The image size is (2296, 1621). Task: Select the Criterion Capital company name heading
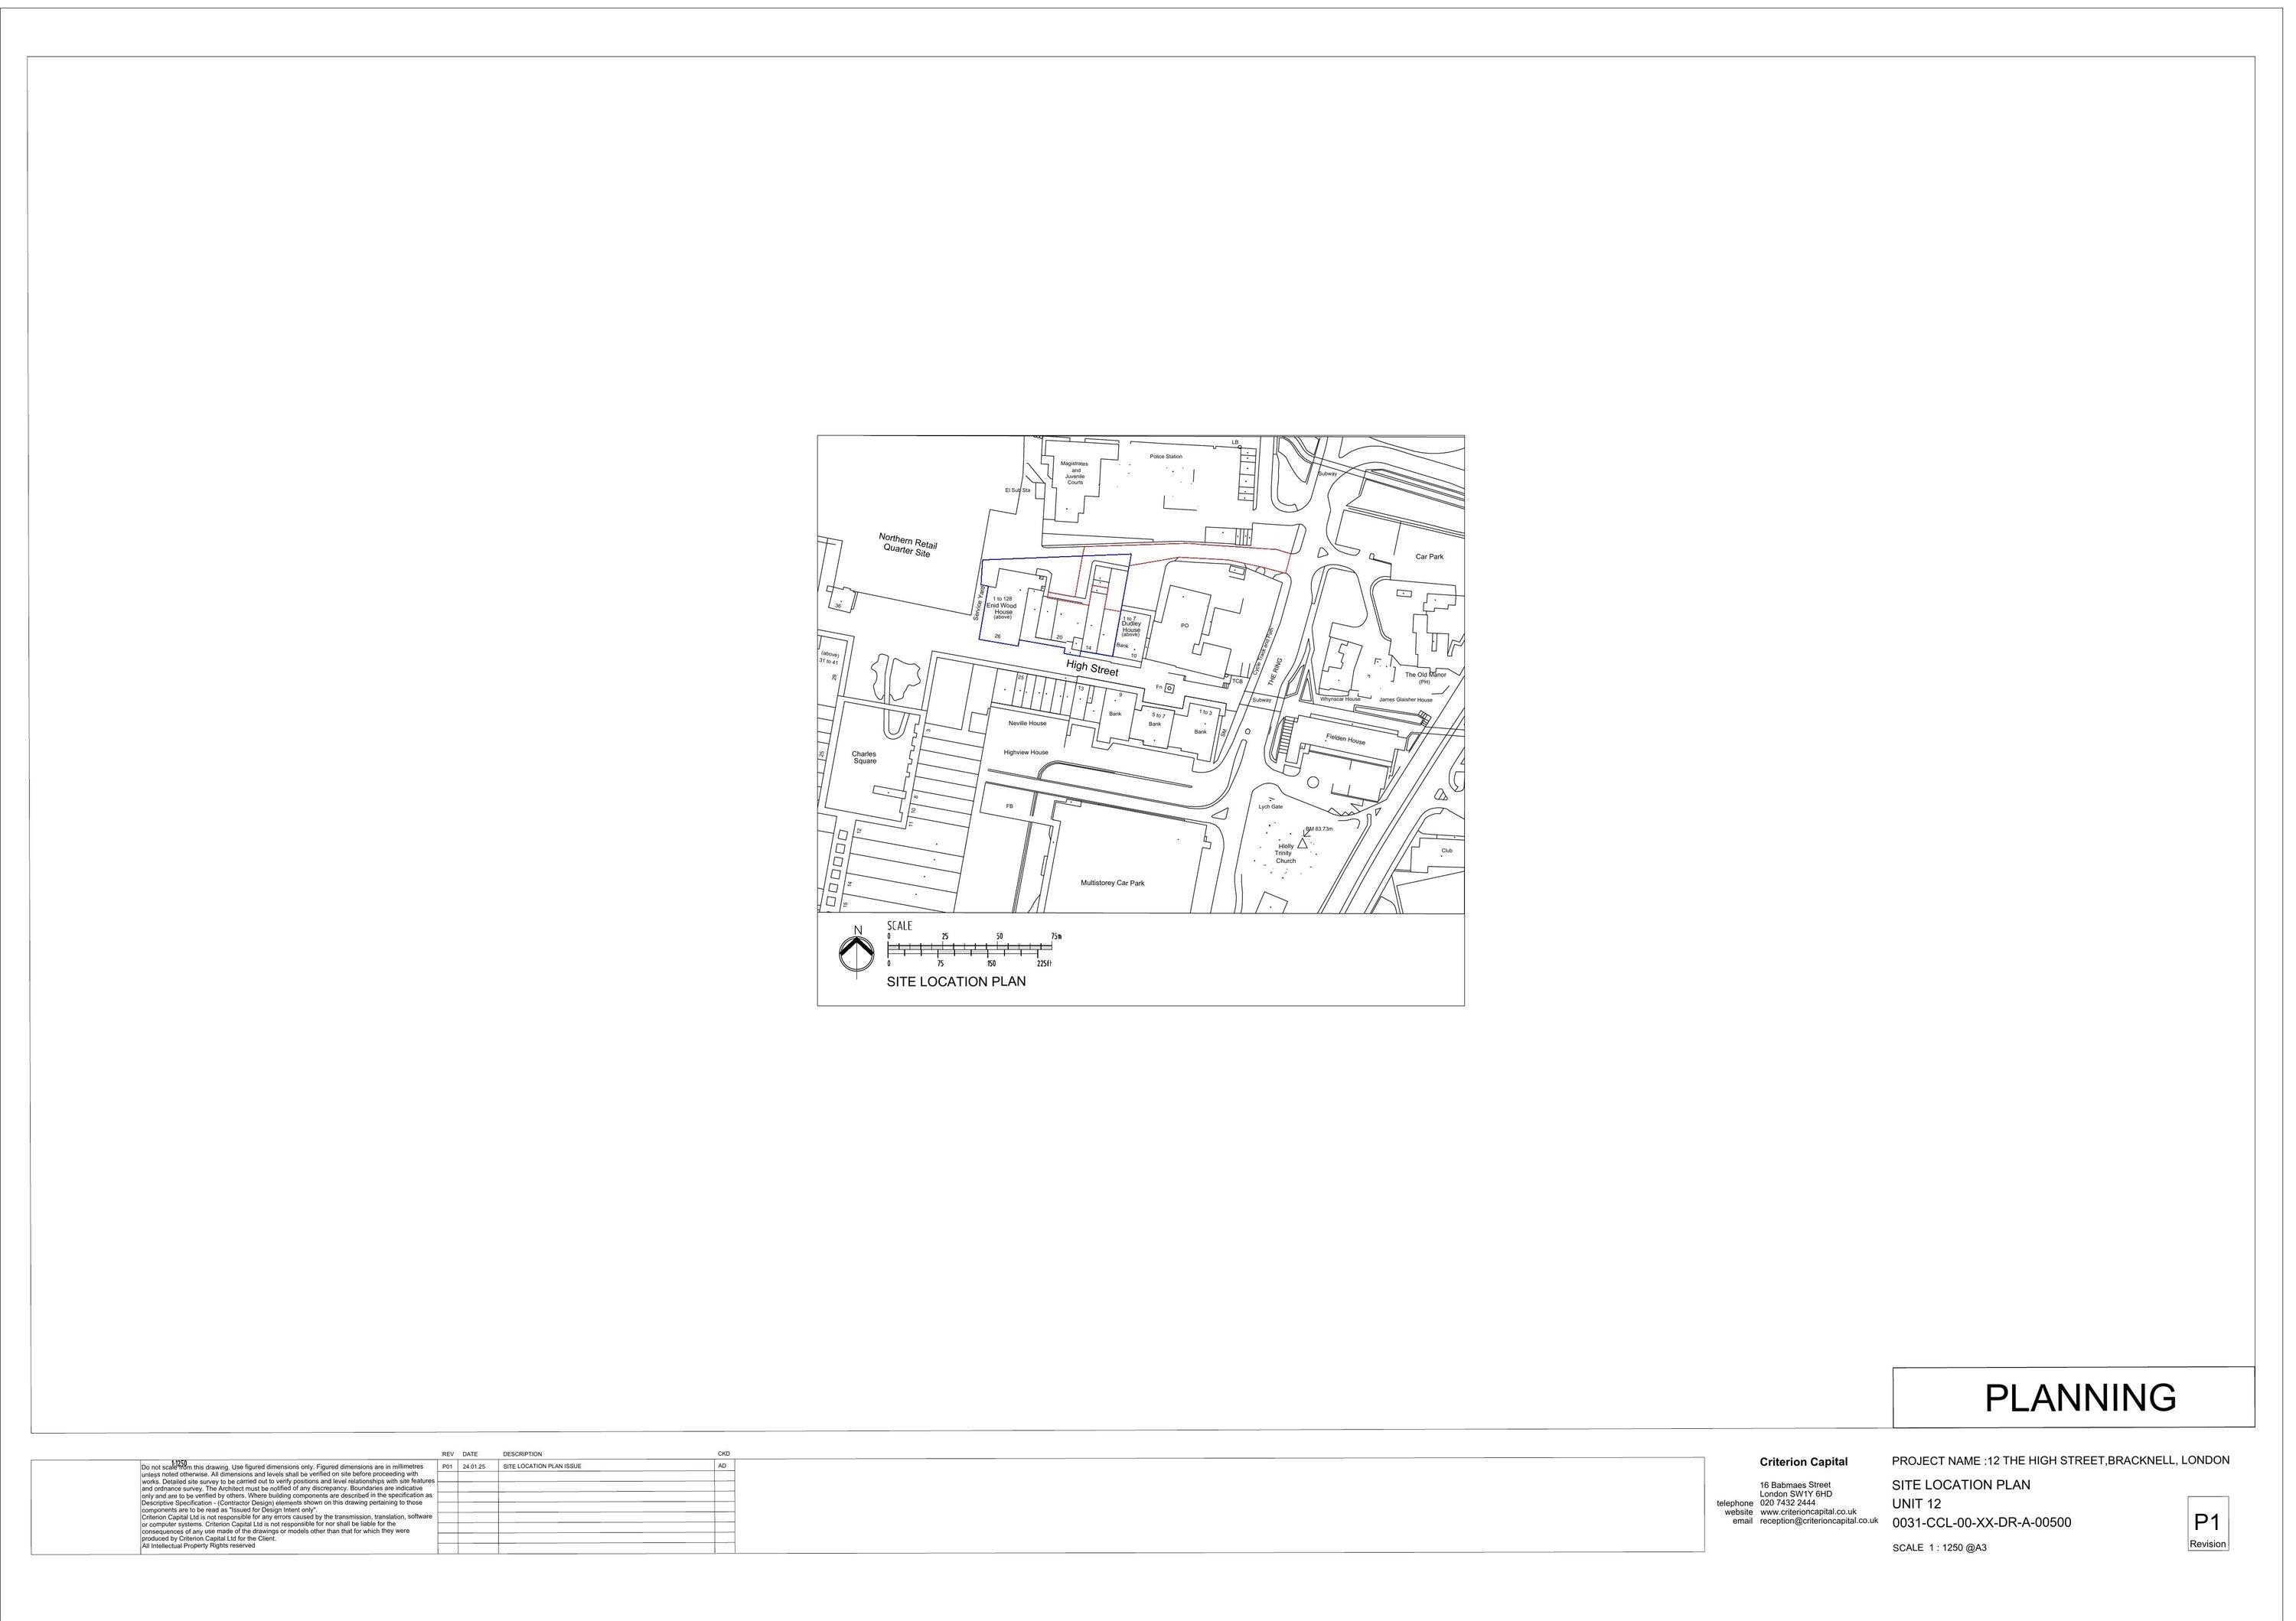(1803, 1461)
